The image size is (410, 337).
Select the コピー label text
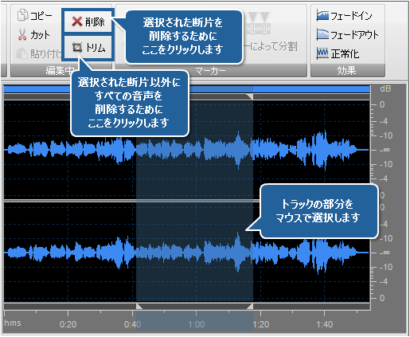(x=41, y=16)
